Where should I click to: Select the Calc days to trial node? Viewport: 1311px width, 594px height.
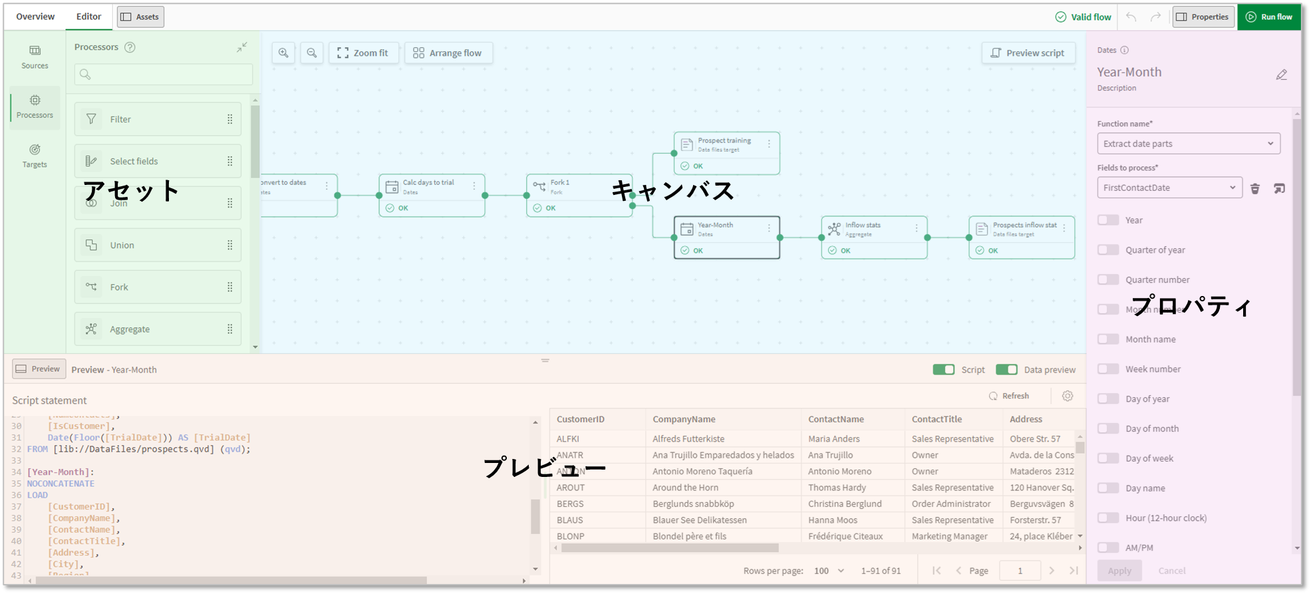[x=432, y=195]
